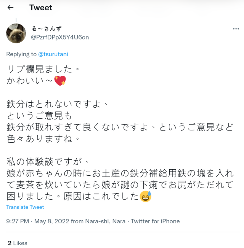244x248 pixels.
Task: Click the Tweet page heading
Action: [41, 8]
